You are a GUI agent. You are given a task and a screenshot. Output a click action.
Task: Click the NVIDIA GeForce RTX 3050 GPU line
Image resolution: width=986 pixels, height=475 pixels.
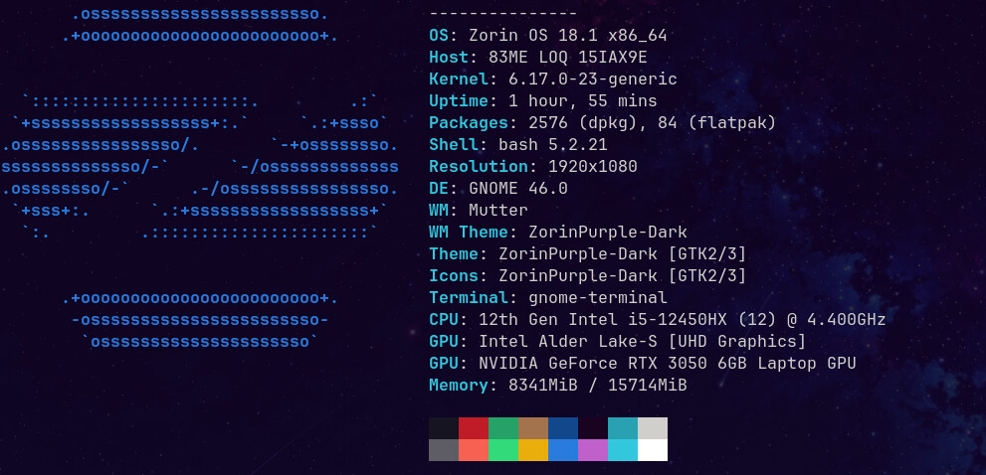click(x=643, y=363)
